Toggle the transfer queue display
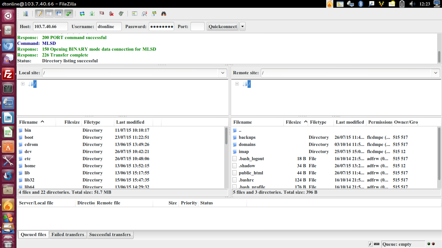 pyautogui.click(x=69, y=14)
